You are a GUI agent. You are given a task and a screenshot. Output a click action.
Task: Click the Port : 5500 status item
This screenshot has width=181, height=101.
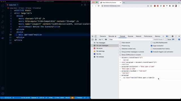[59, 98]
